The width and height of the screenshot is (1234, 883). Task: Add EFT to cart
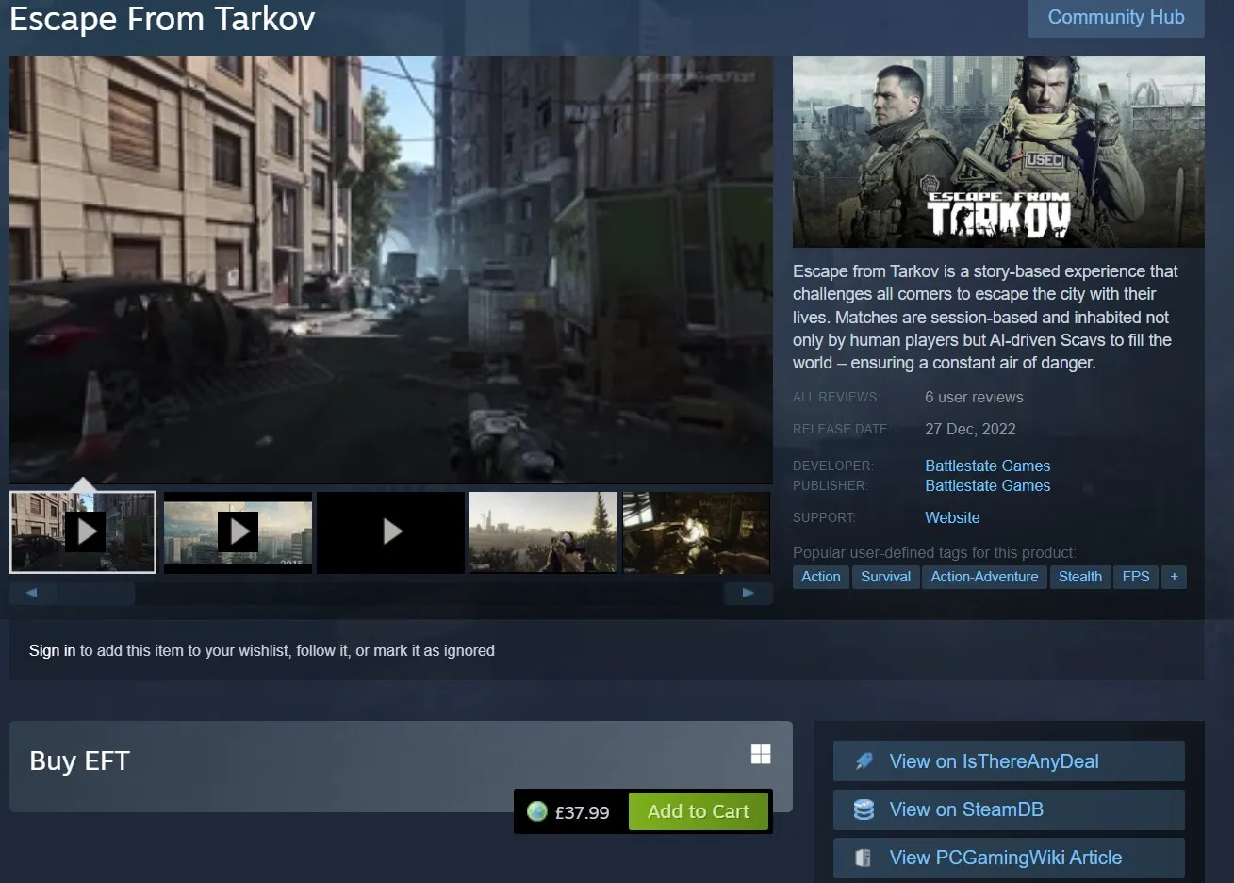(x=699, y=811)
